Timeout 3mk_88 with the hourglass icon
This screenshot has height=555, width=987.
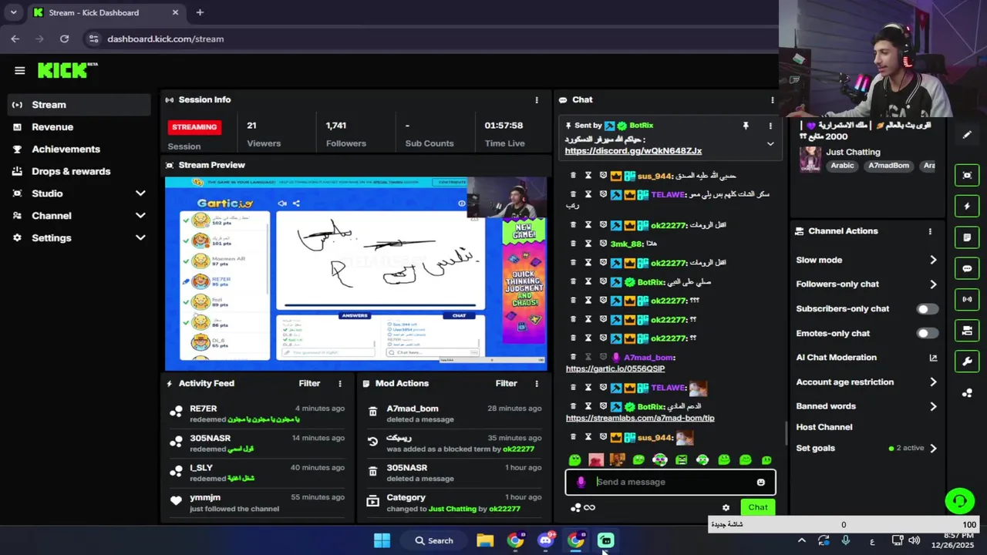click(588, 244)
